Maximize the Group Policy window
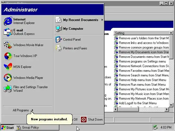This screenshot has width=175, height=131. [166, 4]
